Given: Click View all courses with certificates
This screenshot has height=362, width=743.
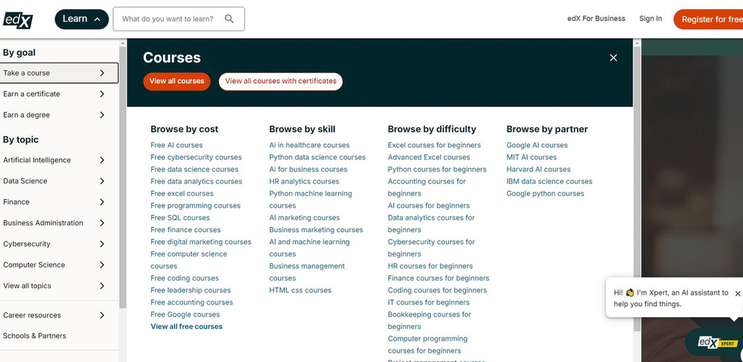Looking at the screenshot, I should 281,81.
